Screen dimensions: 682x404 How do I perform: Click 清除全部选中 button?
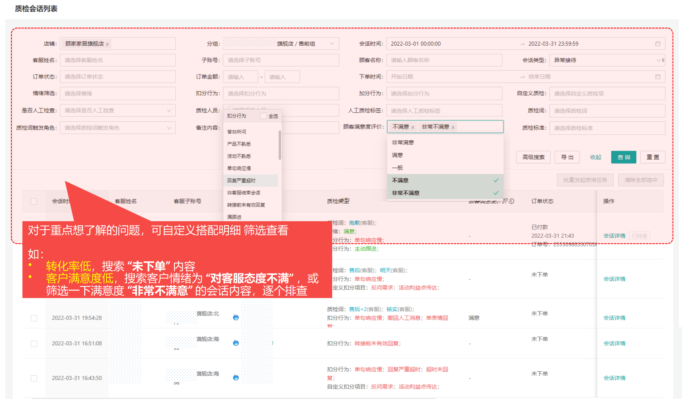pyautogui.click(x=641, y=180)
